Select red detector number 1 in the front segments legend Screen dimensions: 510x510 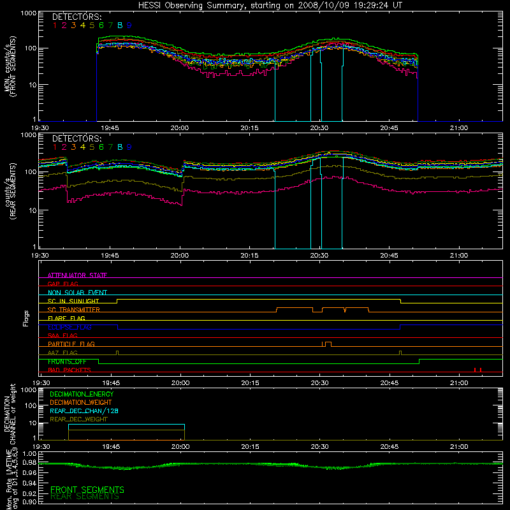pos(55,25)
